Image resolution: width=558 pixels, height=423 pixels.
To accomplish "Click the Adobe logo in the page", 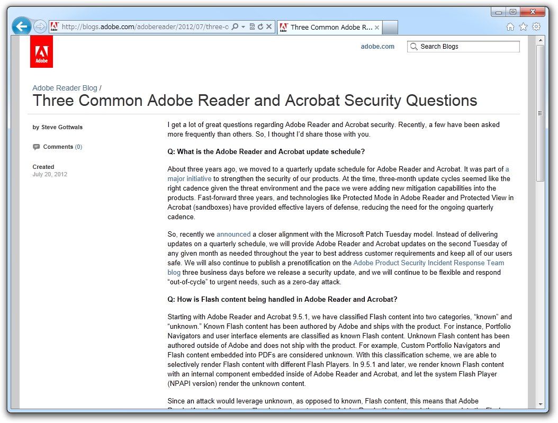I will (x=41, y=51).
